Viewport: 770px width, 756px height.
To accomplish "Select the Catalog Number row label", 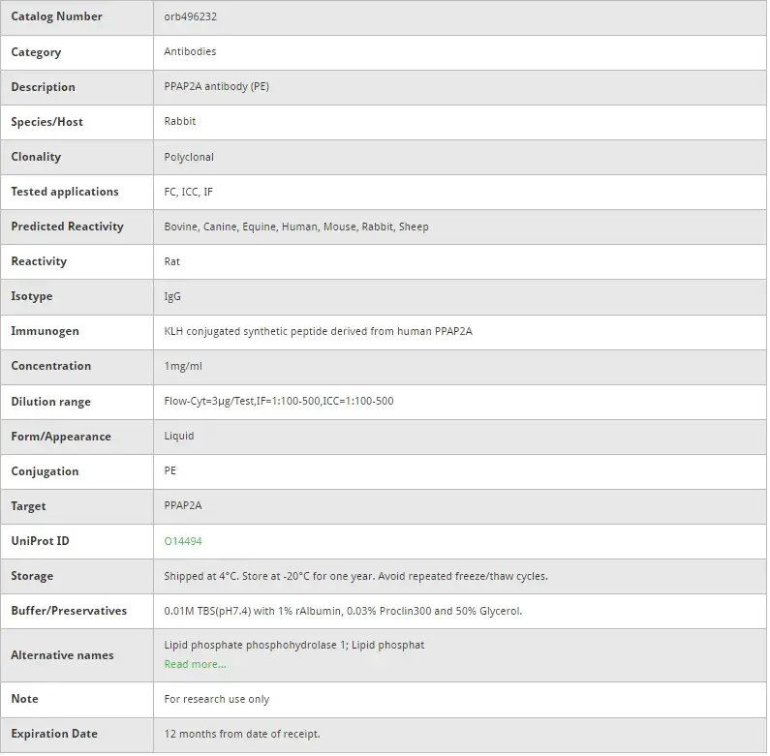I will click(x=56, y=16).
